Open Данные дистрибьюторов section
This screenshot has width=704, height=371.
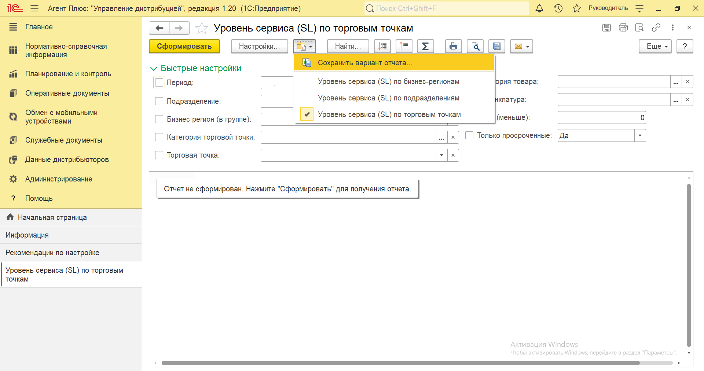[x=71, y=159]
